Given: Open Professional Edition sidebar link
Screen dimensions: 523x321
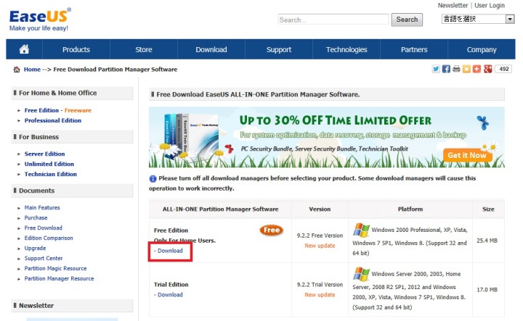Looking at the screenshot, I should [x=53, y=120].
